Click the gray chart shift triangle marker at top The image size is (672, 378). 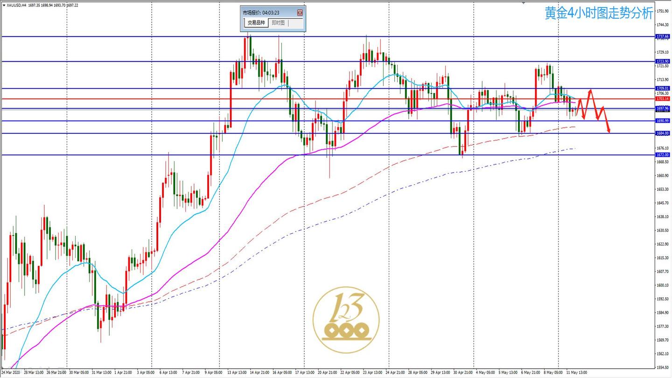click(x=524, y=3)
